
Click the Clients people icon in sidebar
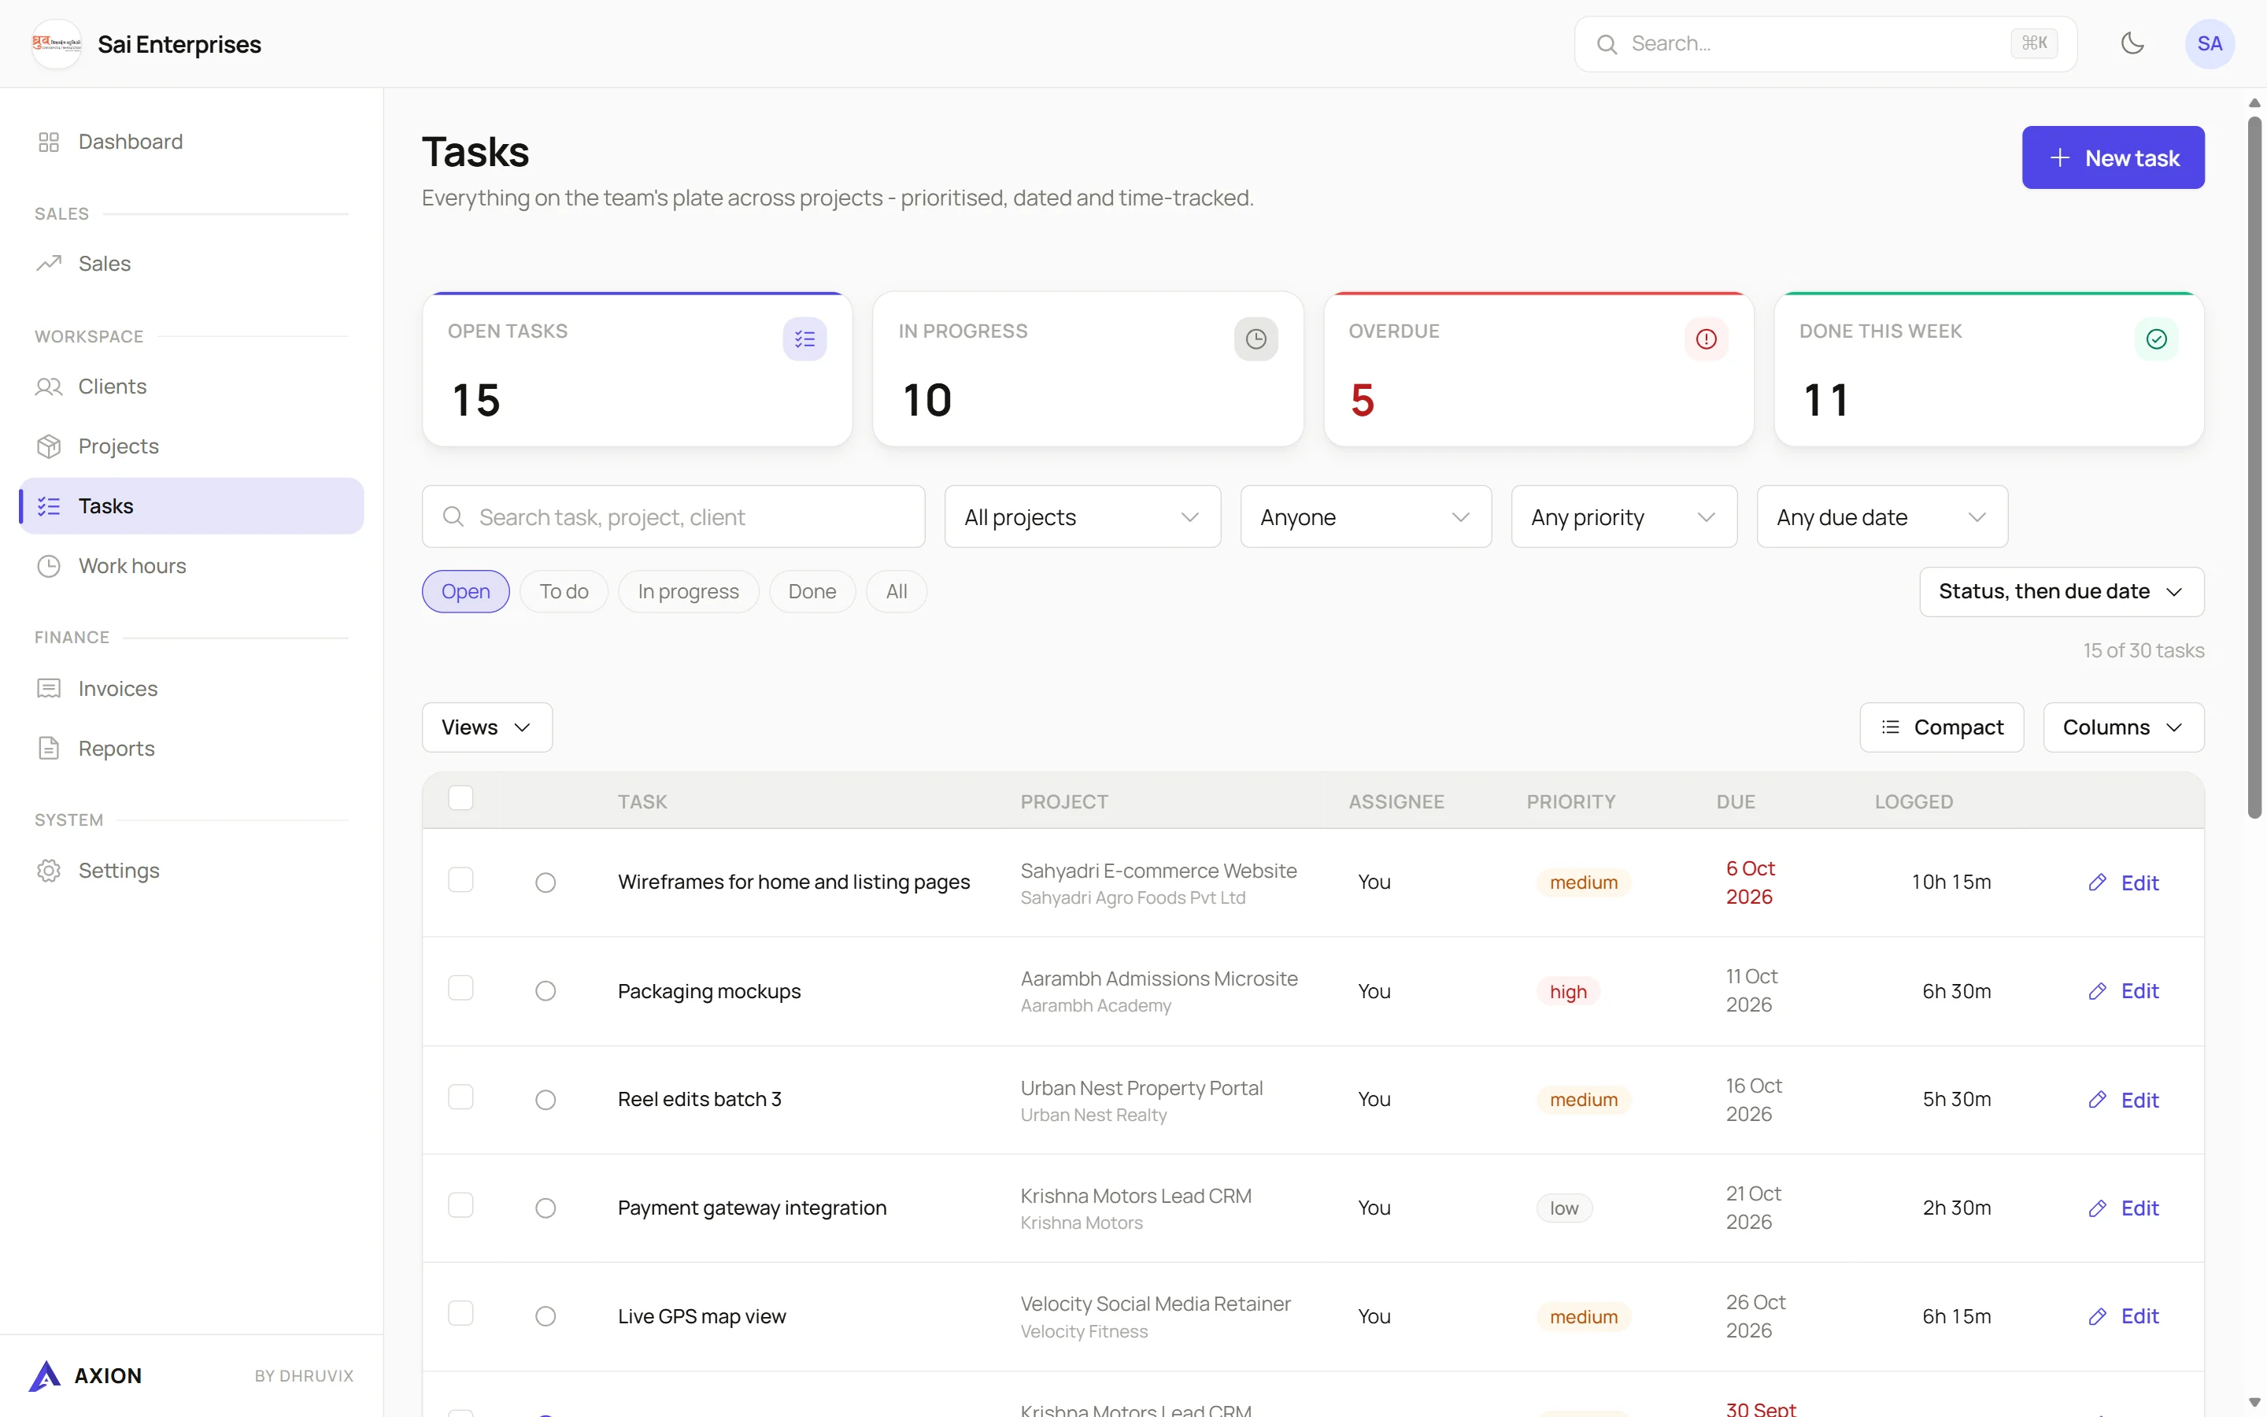pyautogui.click(x=49, y=386)
